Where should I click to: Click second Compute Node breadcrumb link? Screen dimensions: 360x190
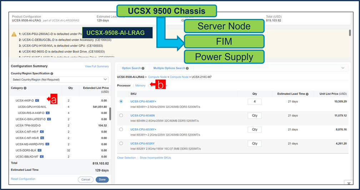pos(179,77)
